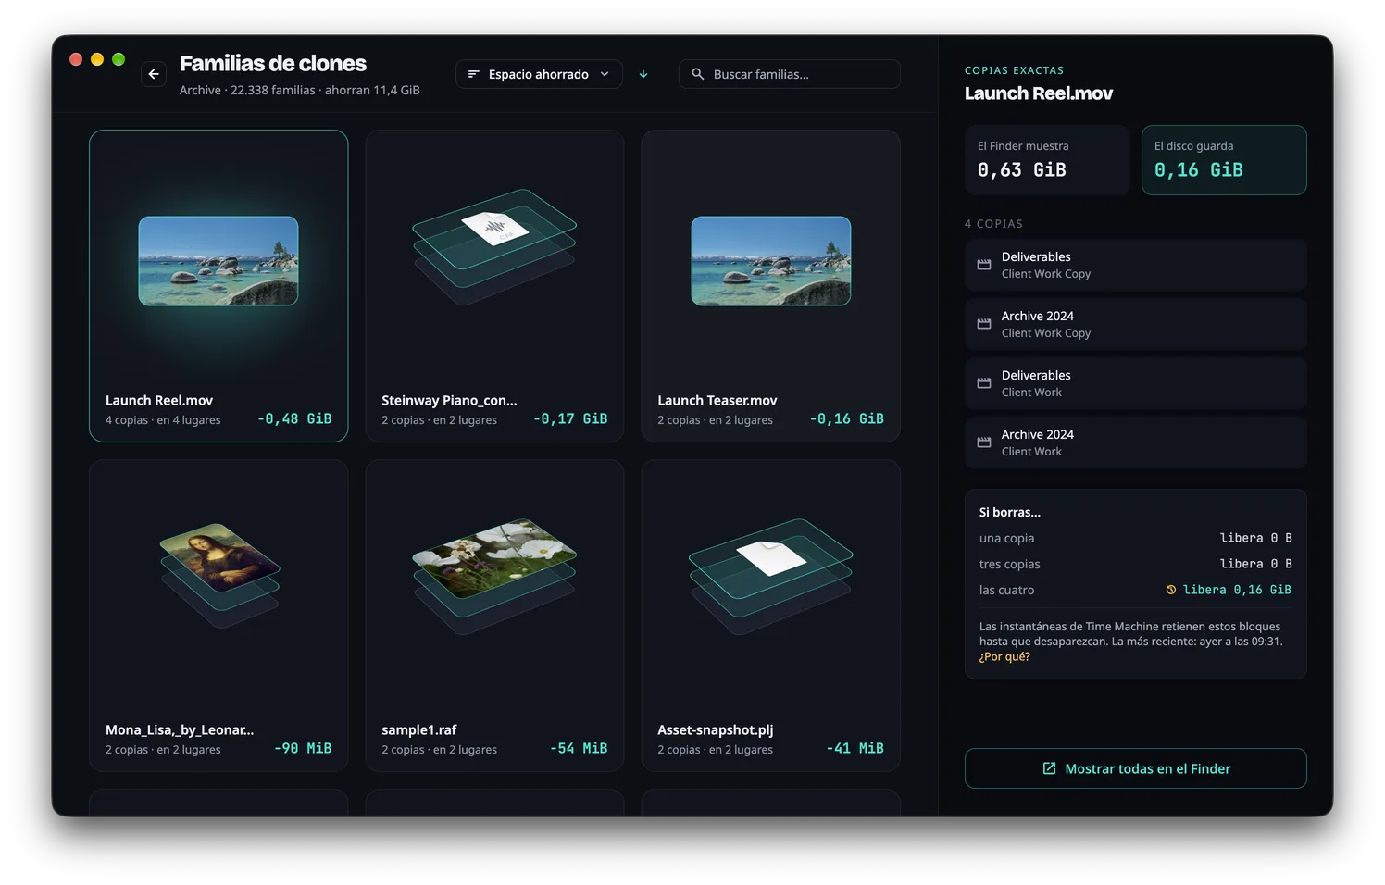Open the sample1.raf family card
The height and width of the screenshot is (885, 1385).
pos(494,616)
